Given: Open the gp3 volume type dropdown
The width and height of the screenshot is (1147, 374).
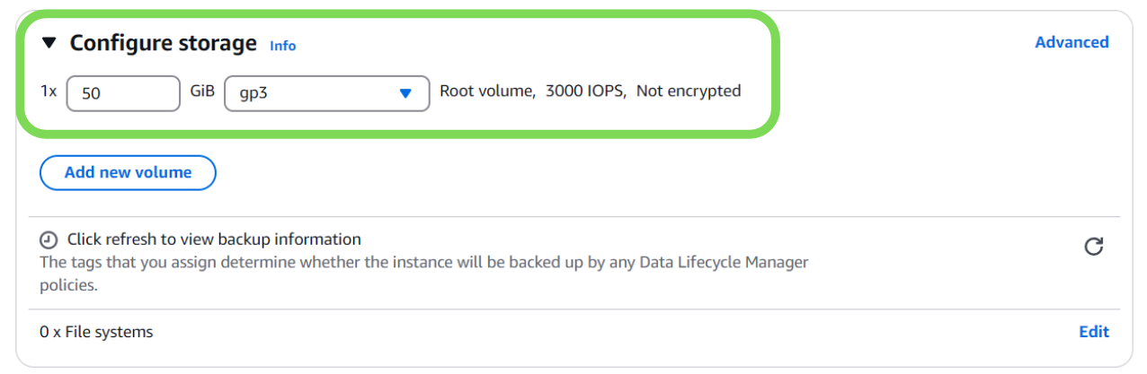Looking at the screenshot, I should click(326, 93).
